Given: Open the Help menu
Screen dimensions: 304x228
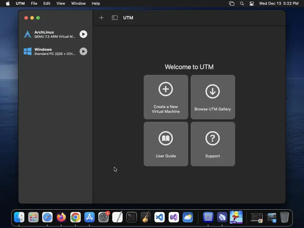Looking at the screenshot, I should pyautogui.click(x=96, y=4).
